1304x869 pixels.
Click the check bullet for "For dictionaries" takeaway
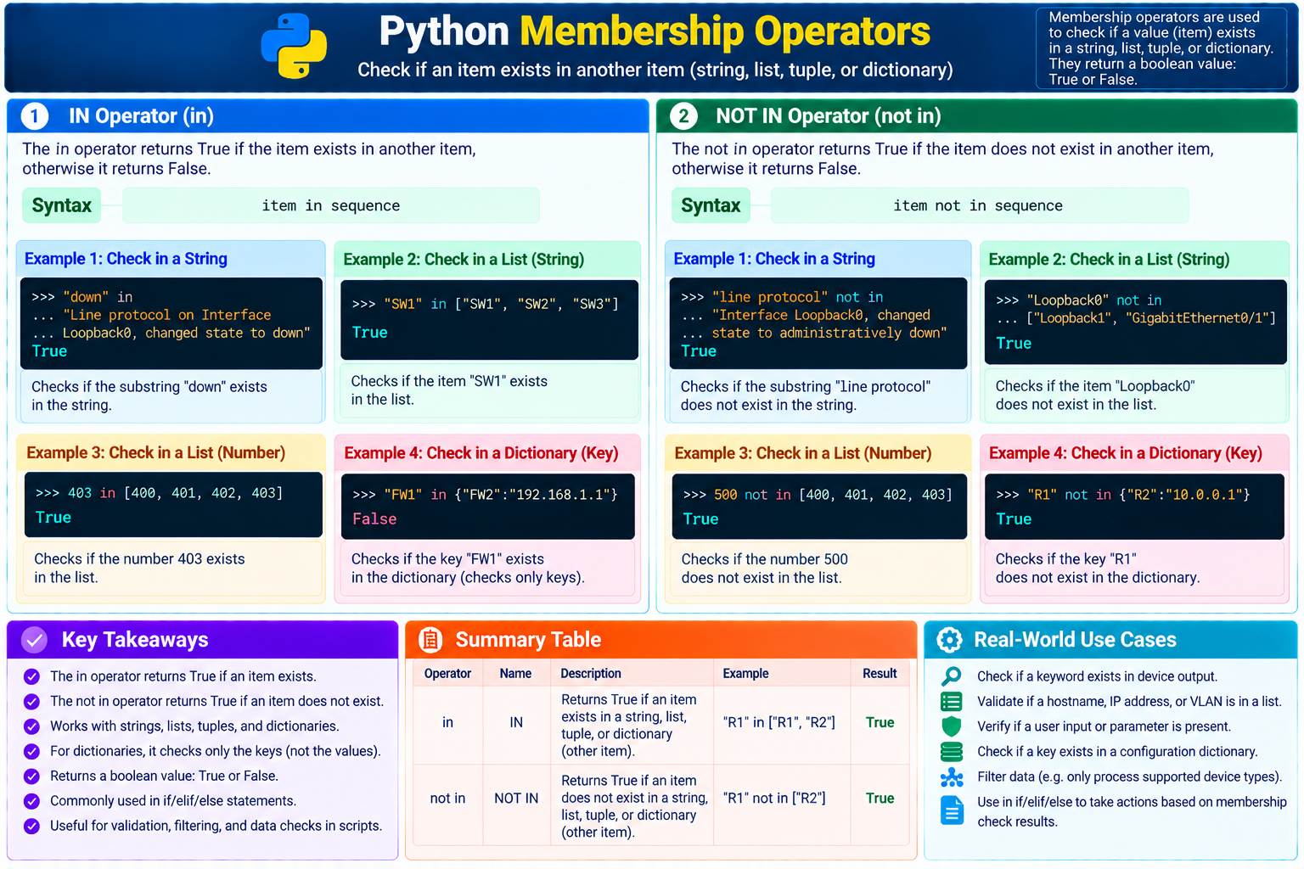[x=31, y=751]
